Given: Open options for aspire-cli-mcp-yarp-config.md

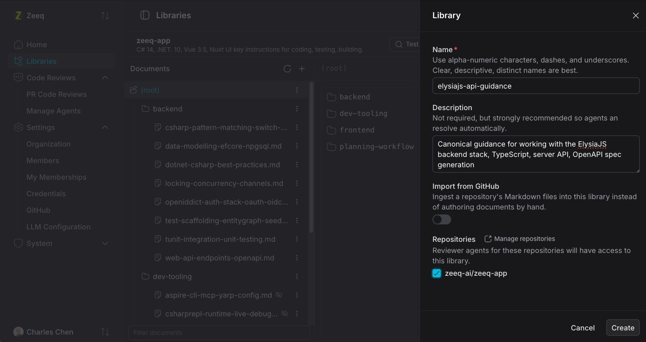Looking at the screenshot, I should [x=297, y=295].
